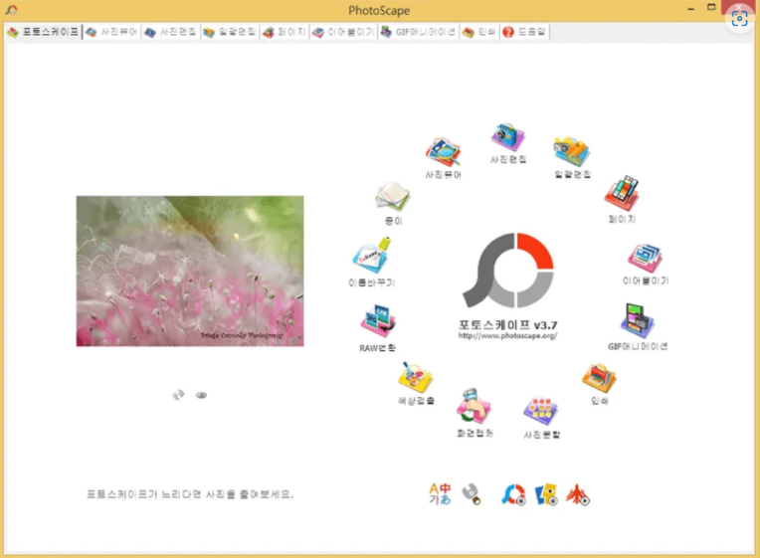
Task: Select the 포토스케이프 home tab
Action: (43, 32)
